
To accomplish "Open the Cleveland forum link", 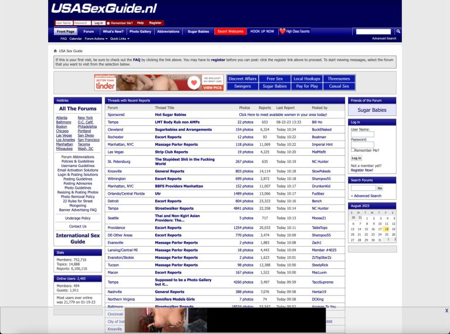I will [x=115, y=129].
